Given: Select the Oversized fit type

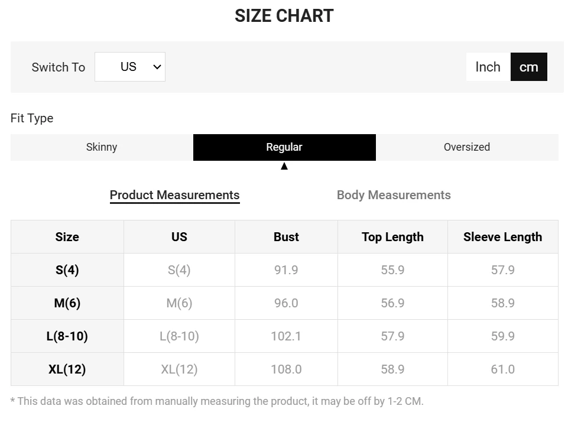Looking at the screenshot, I should point(466,147).
